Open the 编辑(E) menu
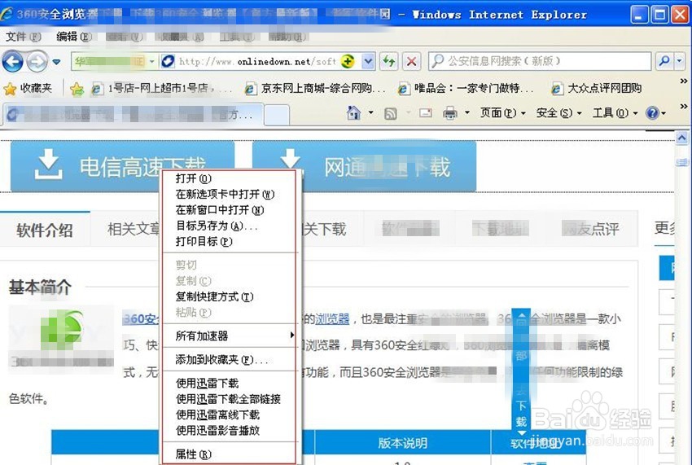Screen dimensions: 692x465 coord(74,37)
